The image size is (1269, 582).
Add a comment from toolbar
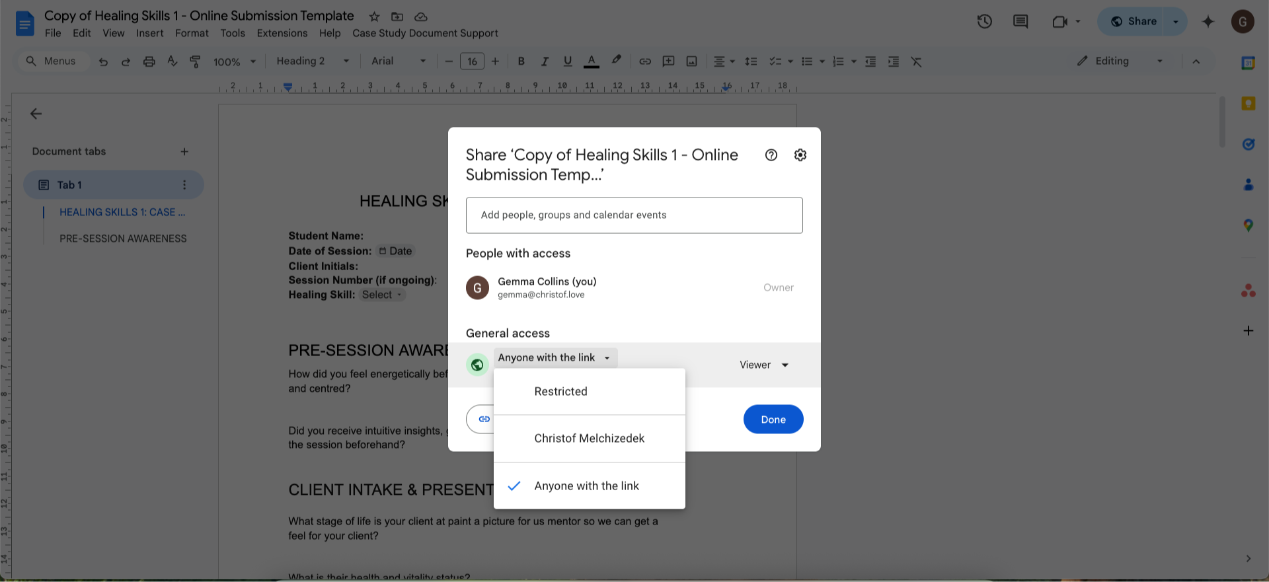[x=668, y=61]
